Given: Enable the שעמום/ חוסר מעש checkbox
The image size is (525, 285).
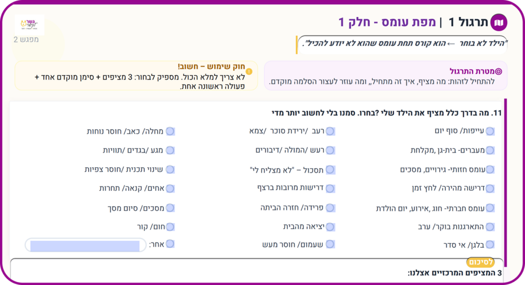Looking at the screenshot, I should pyautogui.click(x=330, y=245).
